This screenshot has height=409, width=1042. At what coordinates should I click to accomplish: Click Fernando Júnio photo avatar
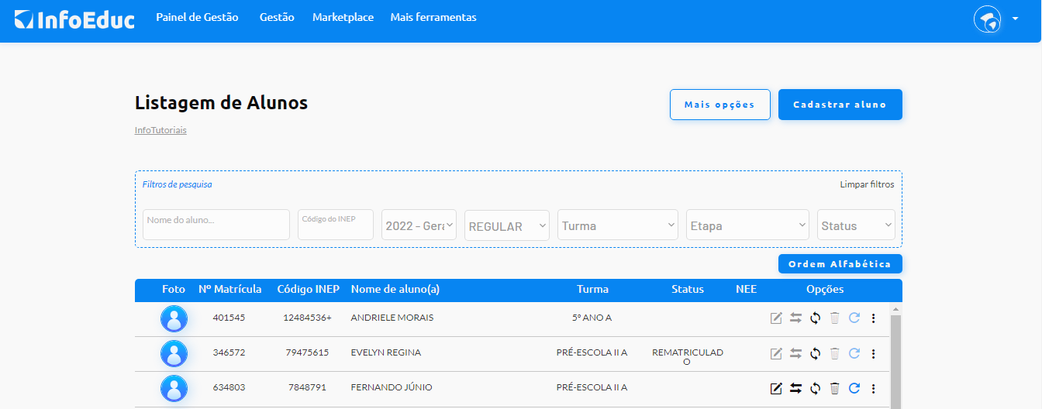point(174,388)
